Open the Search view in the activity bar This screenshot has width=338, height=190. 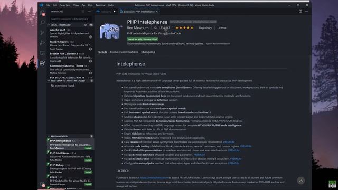coord(42,22)
